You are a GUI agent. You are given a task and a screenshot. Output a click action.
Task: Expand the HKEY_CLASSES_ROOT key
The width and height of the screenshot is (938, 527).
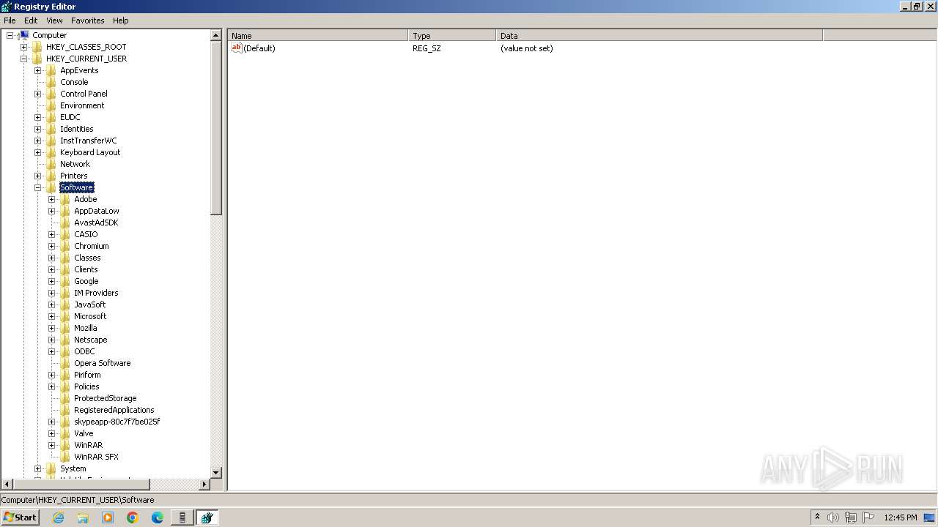23,47
